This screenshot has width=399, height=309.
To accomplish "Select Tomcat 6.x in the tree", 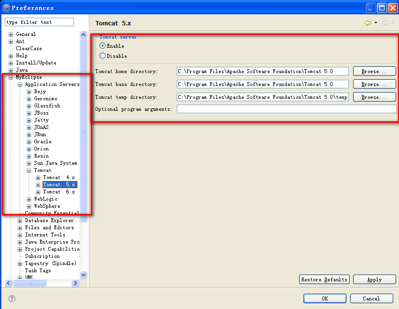I will click(x=59, y=192).
